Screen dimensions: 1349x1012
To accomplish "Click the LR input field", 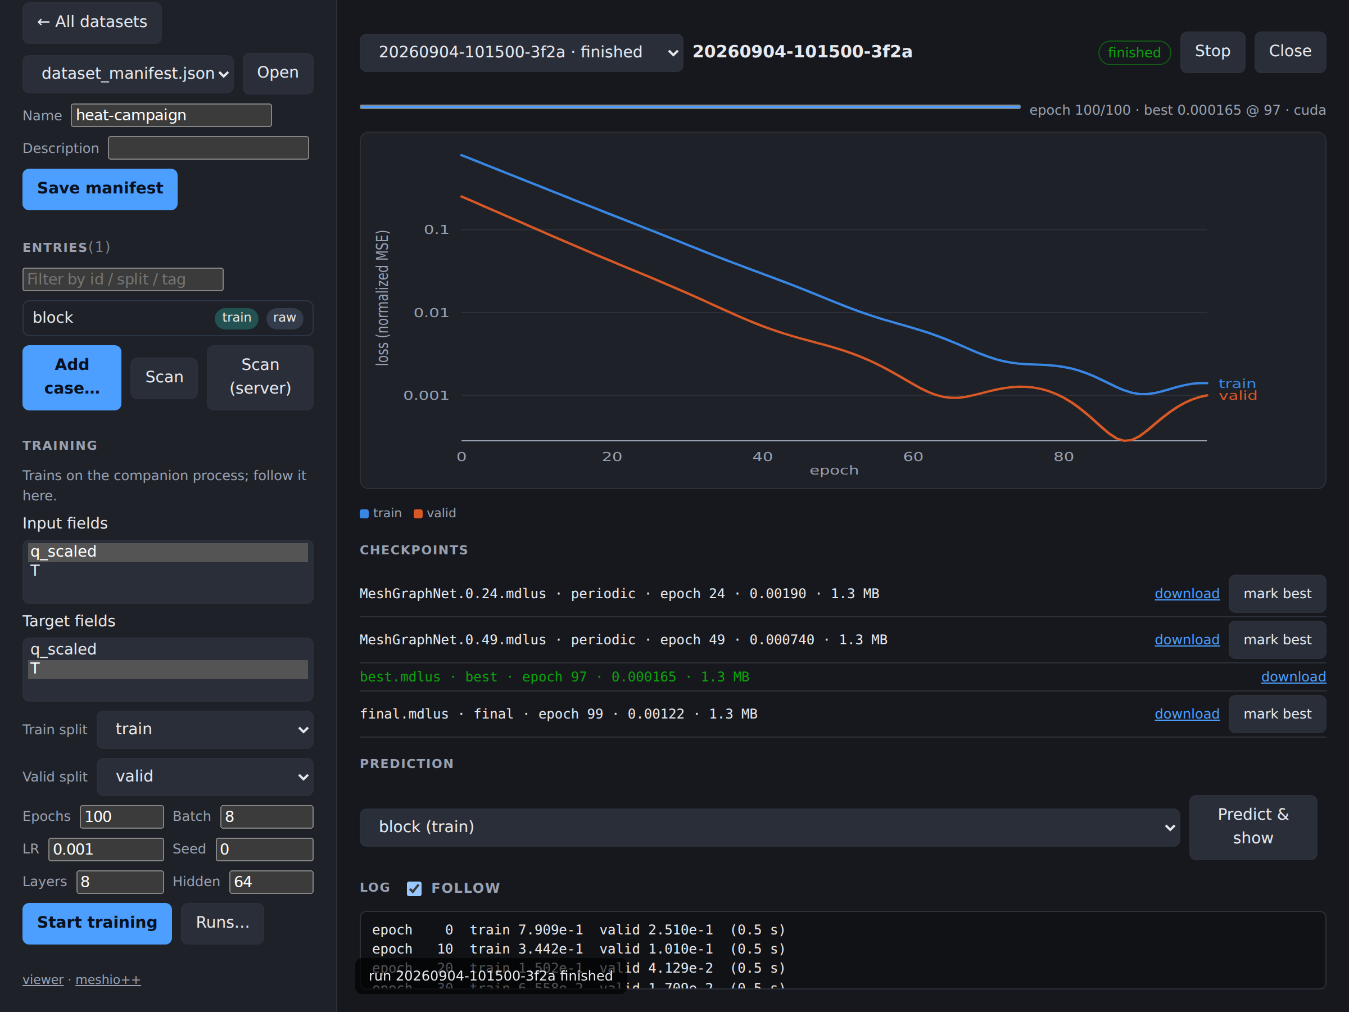I will click(x=106, y=850).
